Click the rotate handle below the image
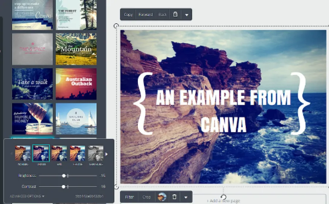329x204 pixels. tap(223, 197)
